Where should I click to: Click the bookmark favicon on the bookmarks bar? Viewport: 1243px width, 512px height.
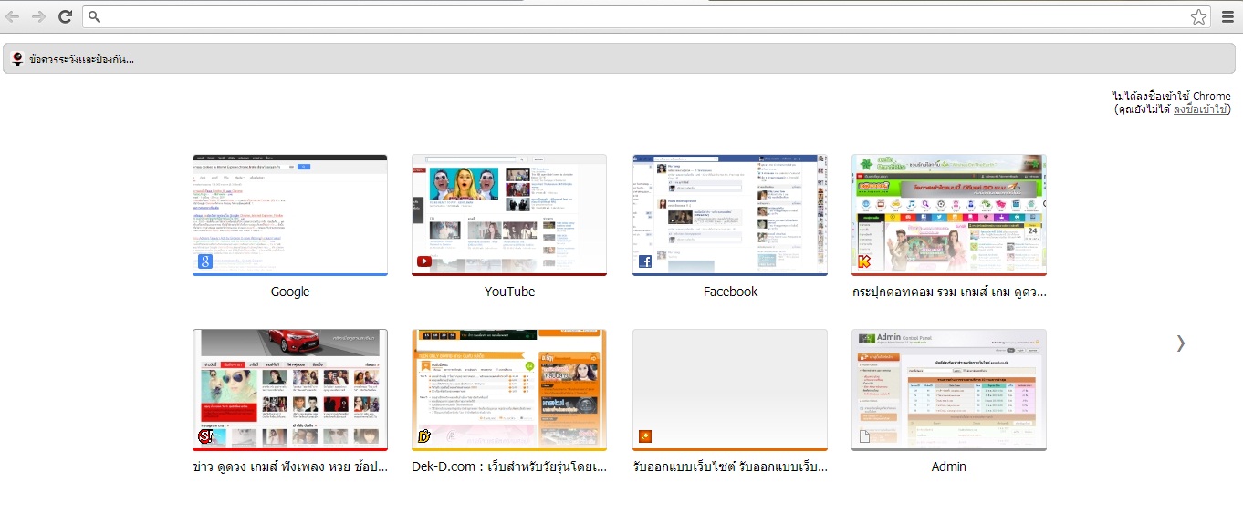click(17, 59)
